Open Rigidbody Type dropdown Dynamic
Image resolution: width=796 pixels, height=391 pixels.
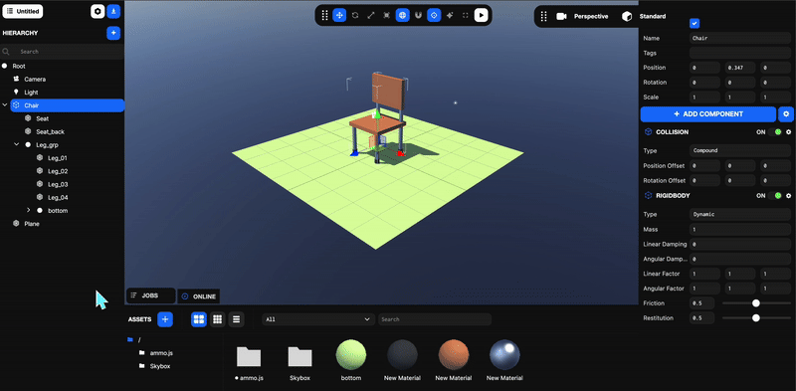(740, 214)
